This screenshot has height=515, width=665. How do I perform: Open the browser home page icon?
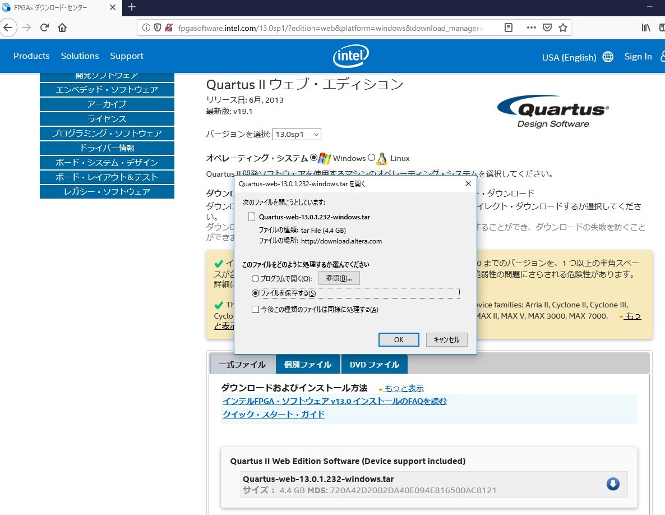coord(62,28)
